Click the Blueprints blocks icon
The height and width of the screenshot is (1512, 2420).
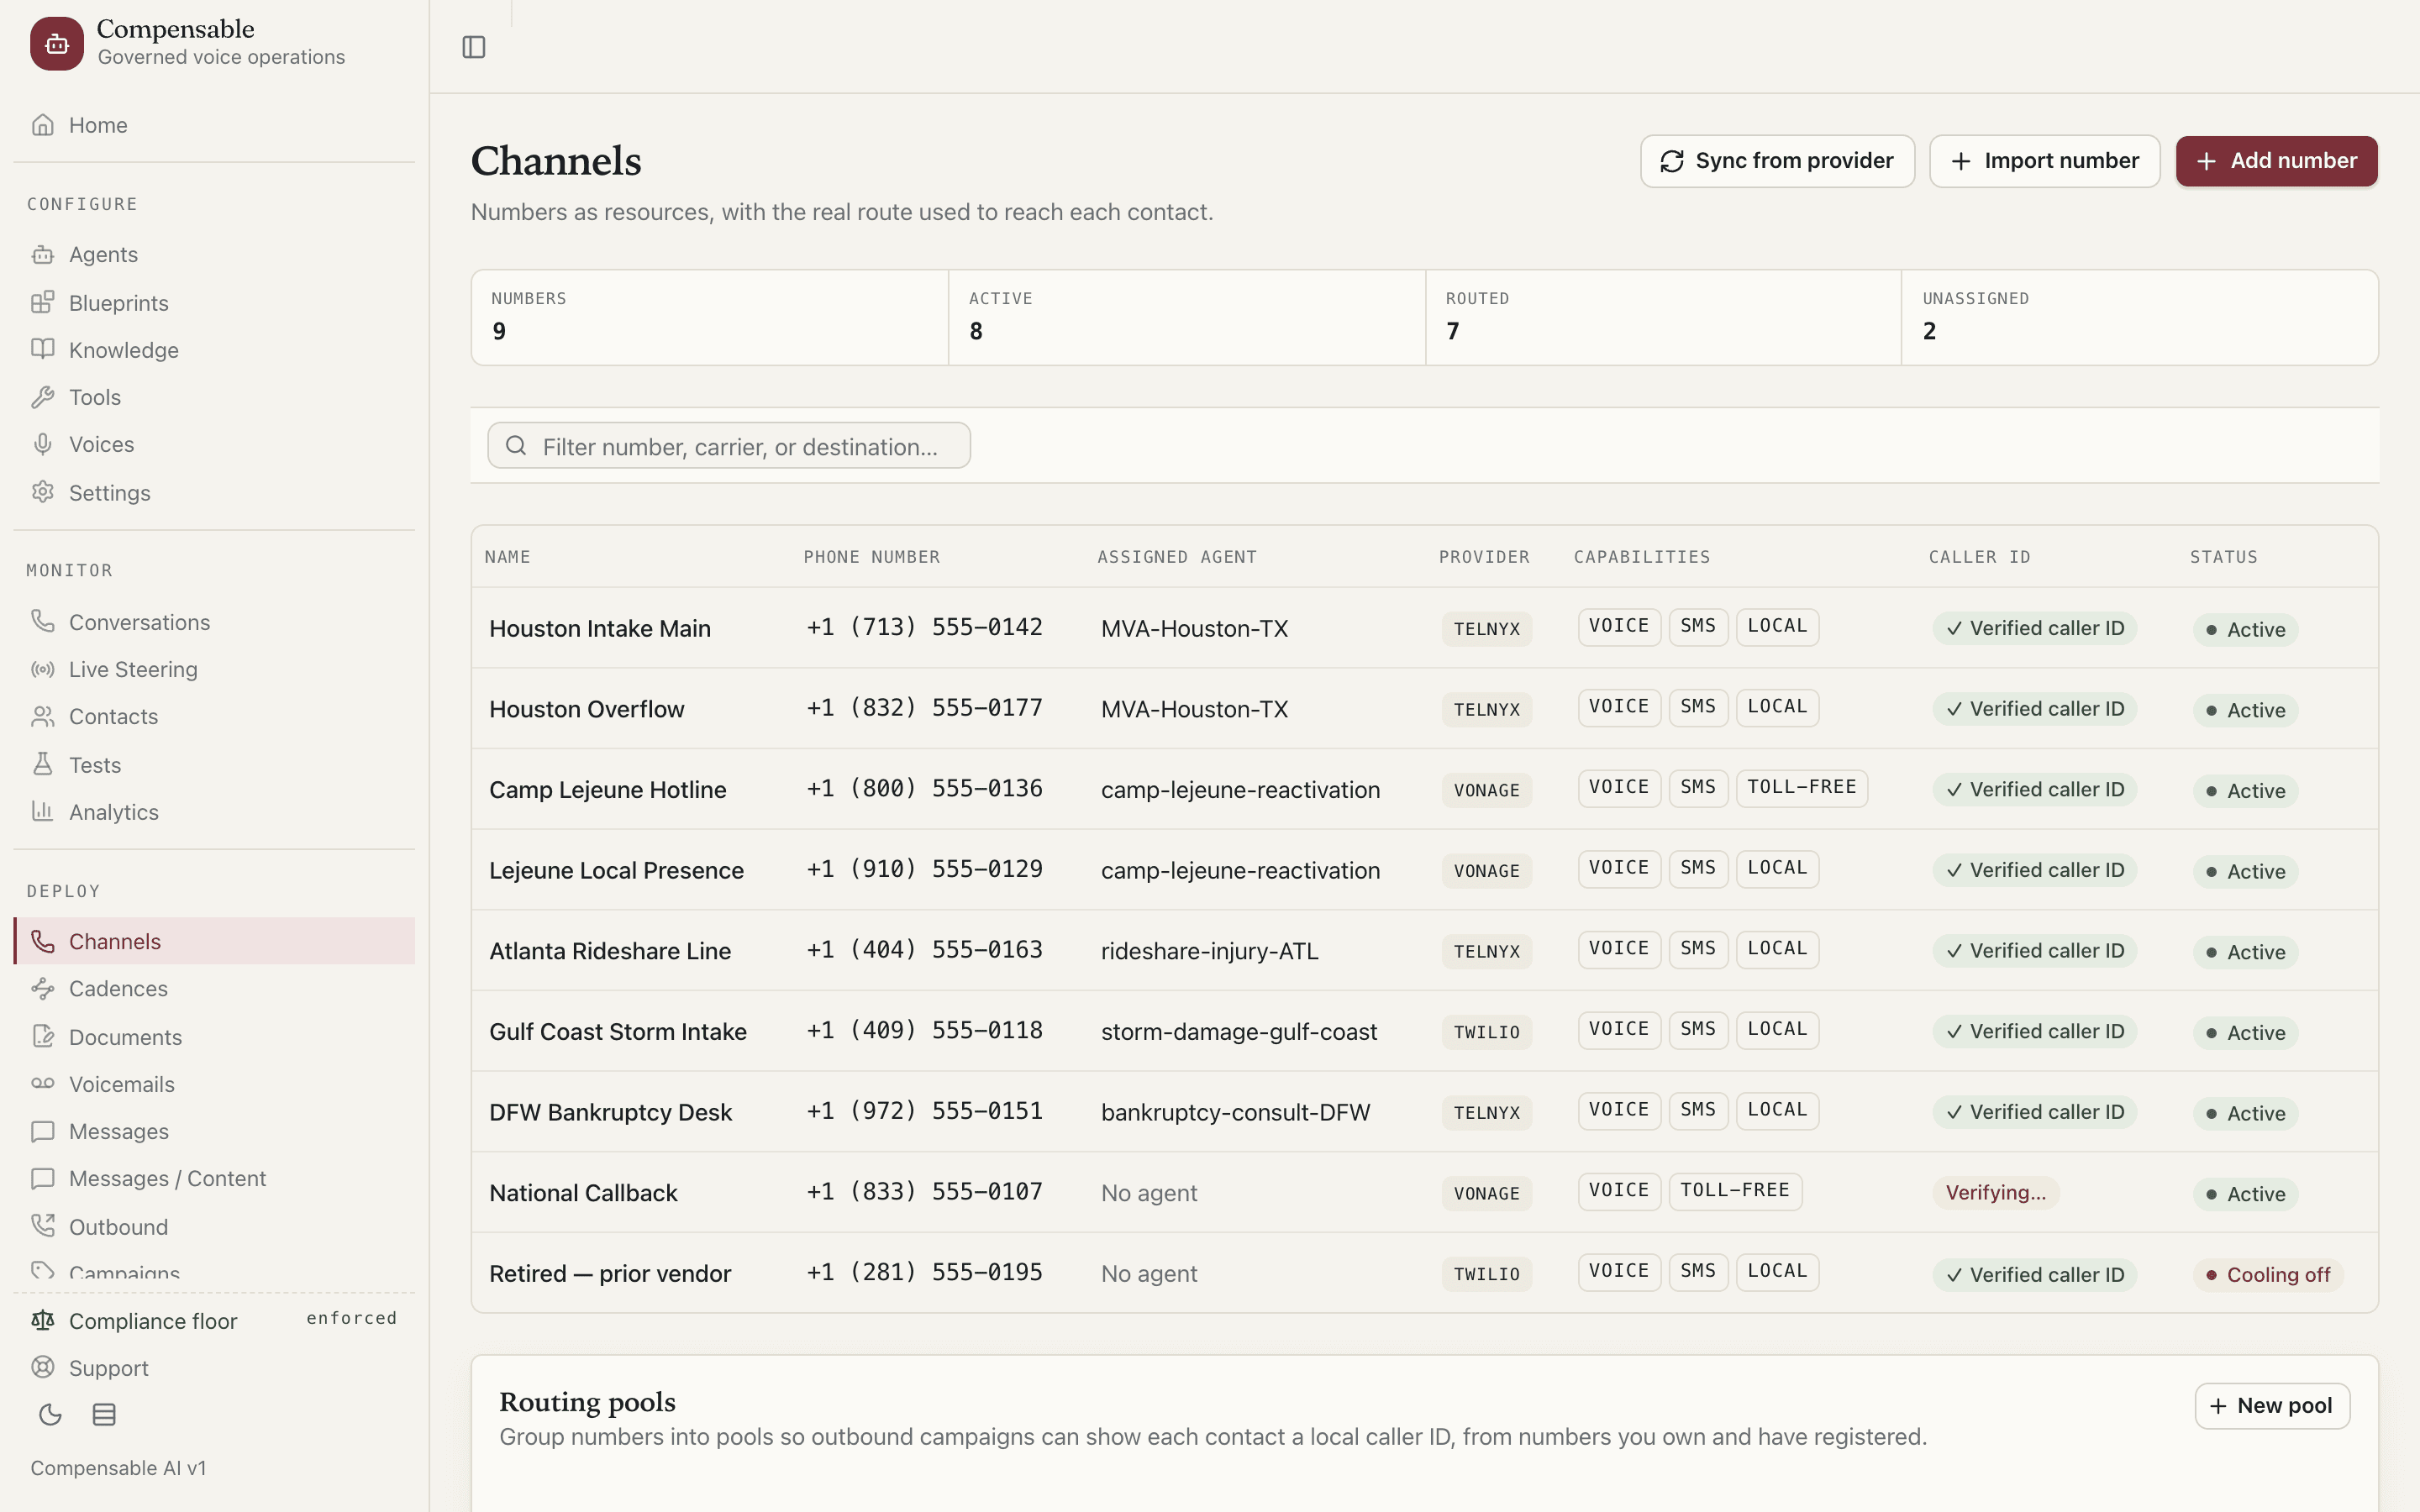pos(42,302)
